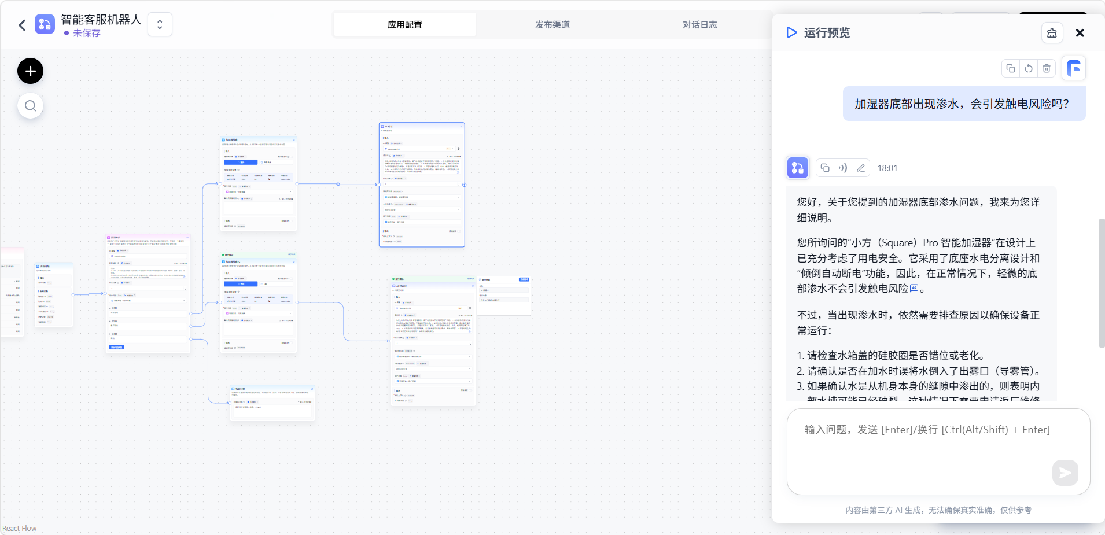Copy the user question message
Viewport: 1105px width, 535px height.
pos(1011,68)
